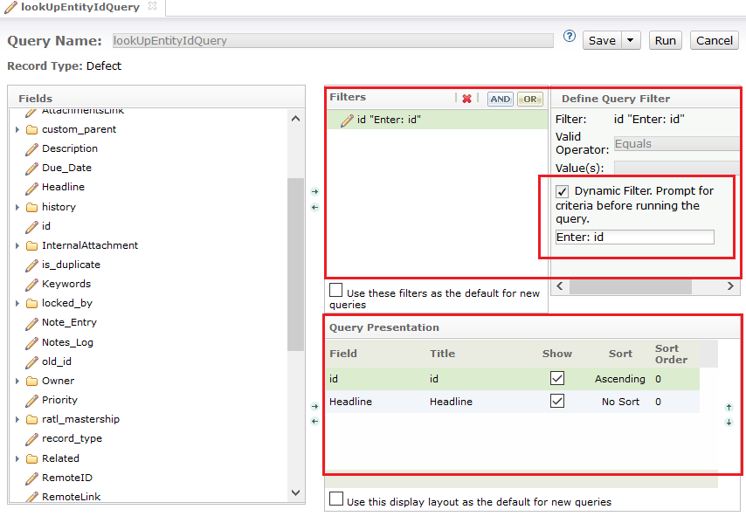Move presentation field down with the down arrow
This screenshot has height=523, width=746.
(x=729, y=423)
